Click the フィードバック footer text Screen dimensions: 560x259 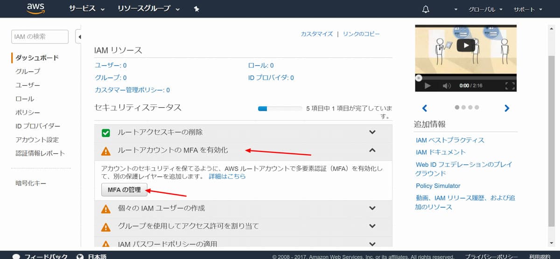click(46, 257)
